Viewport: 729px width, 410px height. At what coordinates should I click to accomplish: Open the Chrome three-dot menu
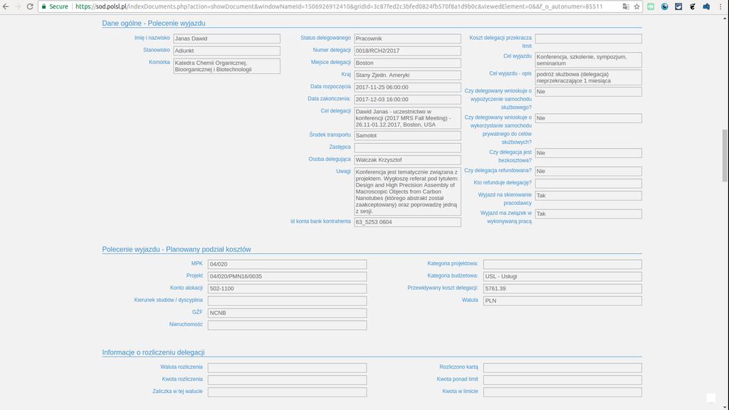pyautogui.click(x=720, y=6)
